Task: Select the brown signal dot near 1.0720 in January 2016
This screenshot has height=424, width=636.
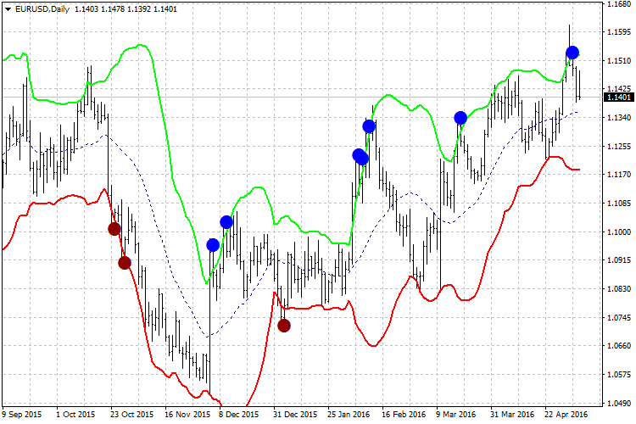Action: (x=284, y=325)
